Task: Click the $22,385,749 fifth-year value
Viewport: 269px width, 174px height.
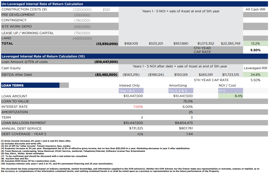Action: (x=230, y=44)
